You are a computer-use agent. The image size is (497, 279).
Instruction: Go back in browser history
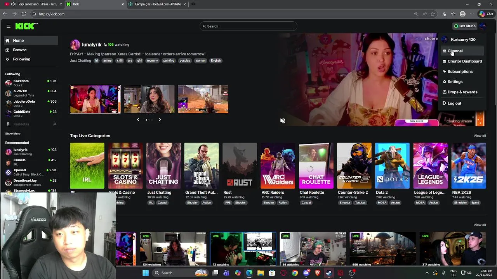(x=5, y=14)
